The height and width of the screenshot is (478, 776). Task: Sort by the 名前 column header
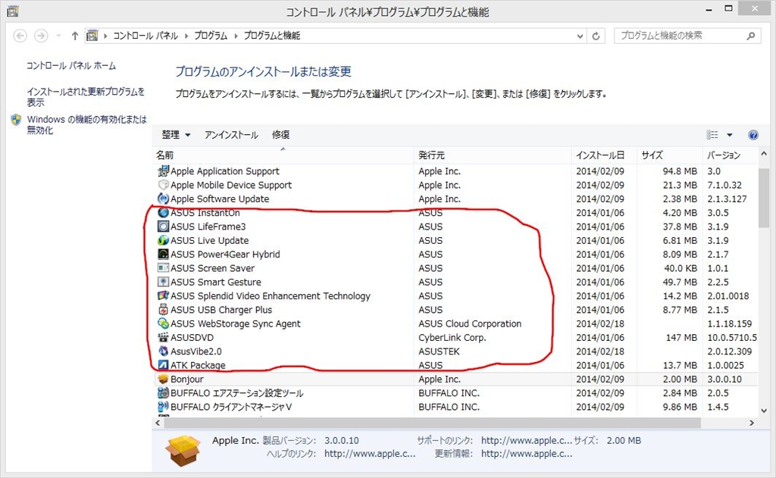click(x=283, y=155)
